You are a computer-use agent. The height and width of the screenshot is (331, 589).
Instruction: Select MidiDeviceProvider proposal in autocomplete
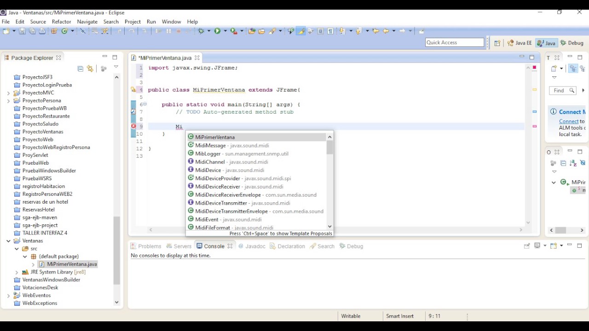[x=256, y=178]
